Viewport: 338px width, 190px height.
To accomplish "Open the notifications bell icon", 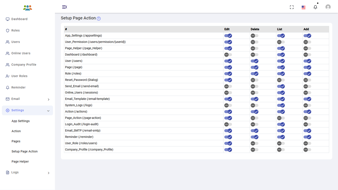I will click(315, 7).
